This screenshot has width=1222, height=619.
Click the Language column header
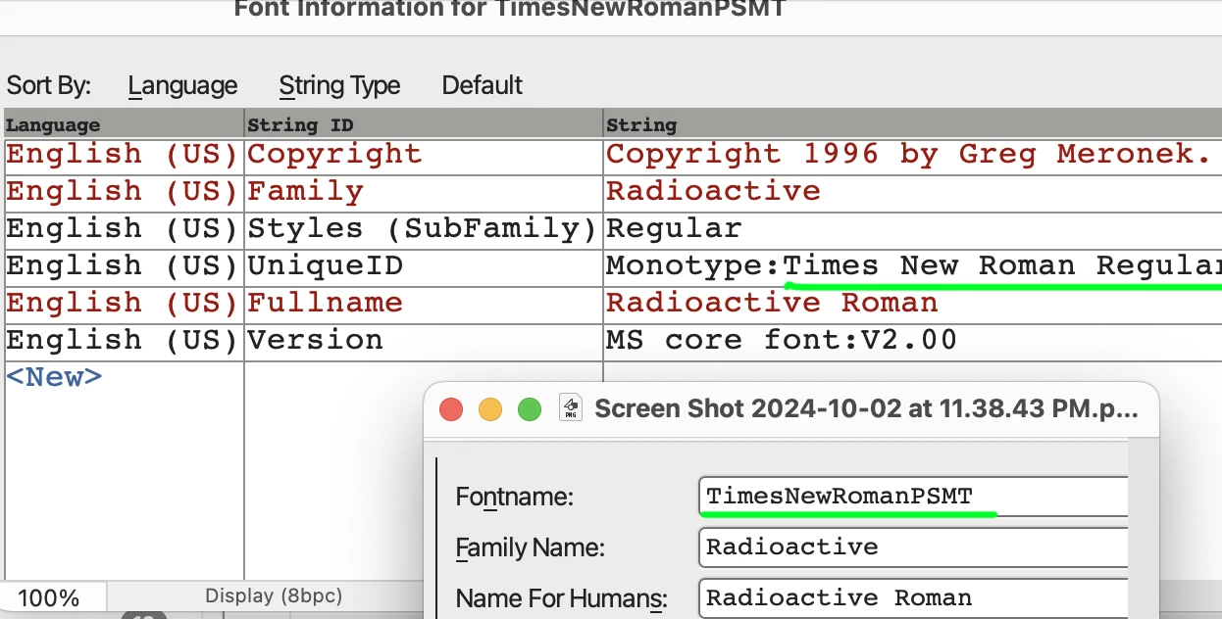[x=125, y=124]
